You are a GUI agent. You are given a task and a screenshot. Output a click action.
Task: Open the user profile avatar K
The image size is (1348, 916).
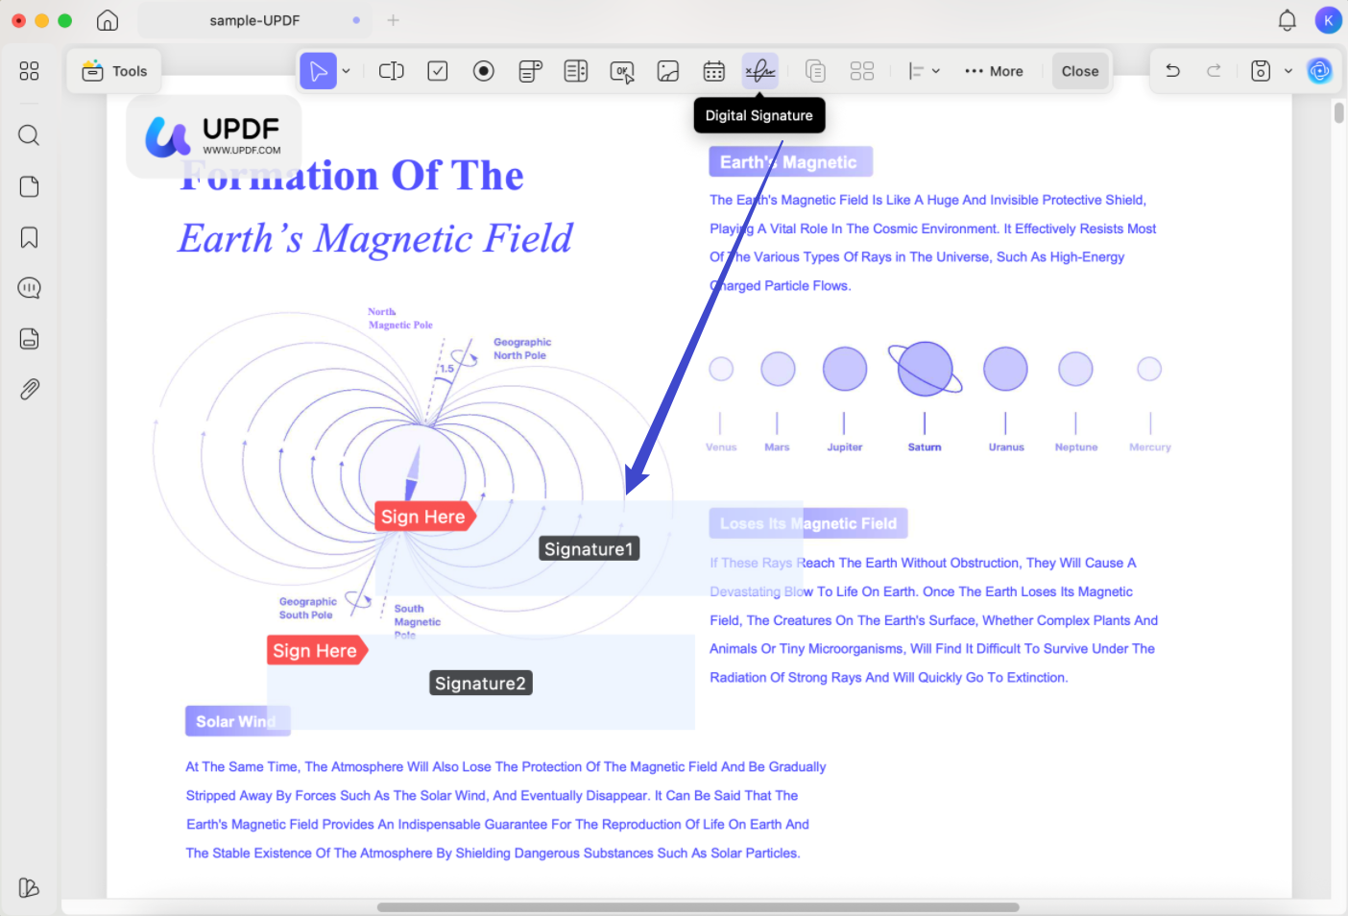[1329, 20]
